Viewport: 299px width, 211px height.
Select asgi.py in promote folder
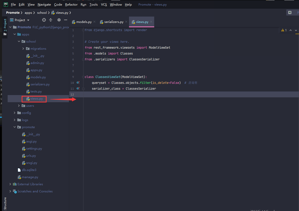(x=29, y=141)
